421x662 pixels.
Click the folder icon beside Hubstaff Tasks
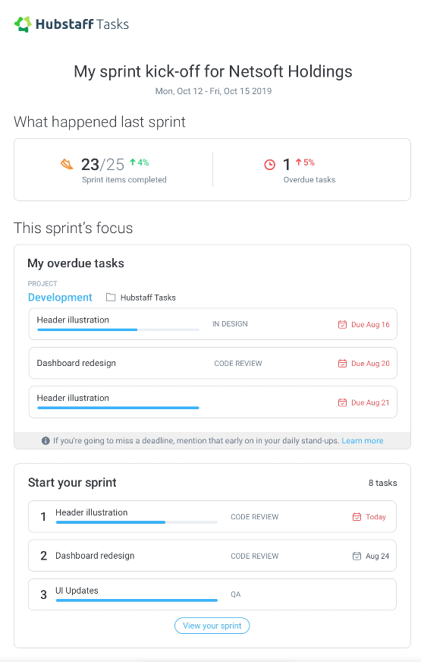pos(111,298)
